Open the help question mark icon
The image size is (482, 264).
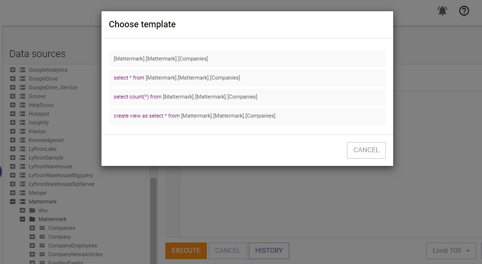coord(464,11)
